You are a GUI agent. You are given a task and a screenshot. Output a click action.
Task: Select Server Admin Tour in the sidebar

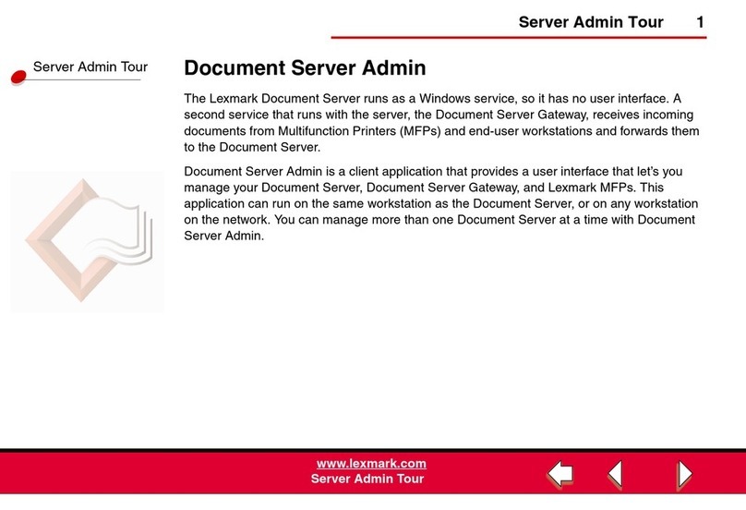point(90,67)
